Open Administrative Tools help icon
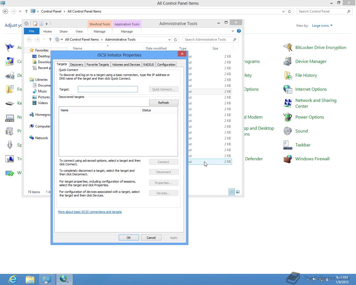The height and width of the screenshot is (285, 356). point(239,31)
